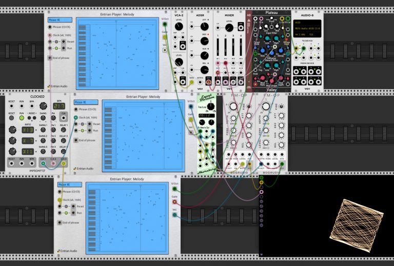394x266 pixels.
Task: Click the Phrase #1 field in middle Entrian Player
Action: point(86,102)
